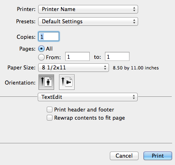The image size is (175, 165).
Task: Enable Print header and footer checkbox
Action: (x=50, y=109)
